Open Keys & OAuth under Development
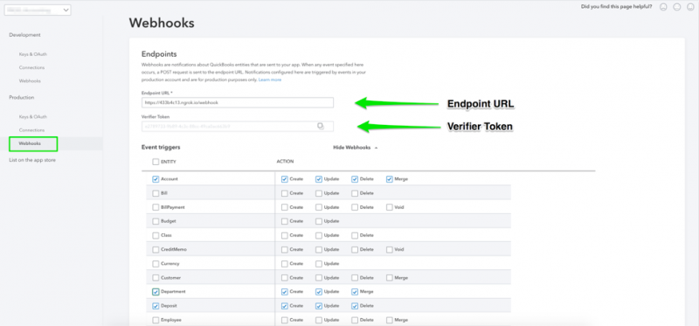The height and width of the screenshot is (326, 699). 33,54
